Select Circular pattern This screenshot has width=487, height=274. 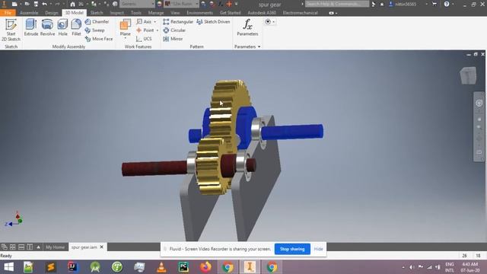tap(174, 30)
